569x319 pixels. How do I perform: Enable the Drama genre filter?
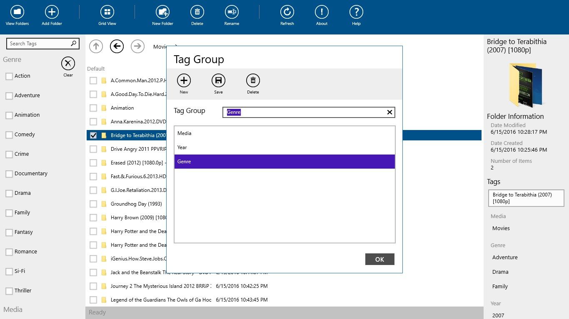click(9, 193)
